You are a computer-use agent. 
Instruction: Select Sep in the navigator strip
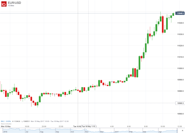tap(57, 132)
